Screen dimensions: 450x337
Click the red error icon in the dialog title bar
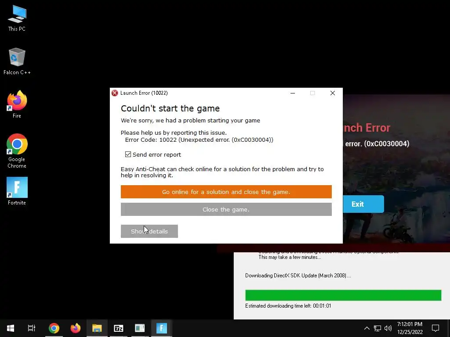115,93
